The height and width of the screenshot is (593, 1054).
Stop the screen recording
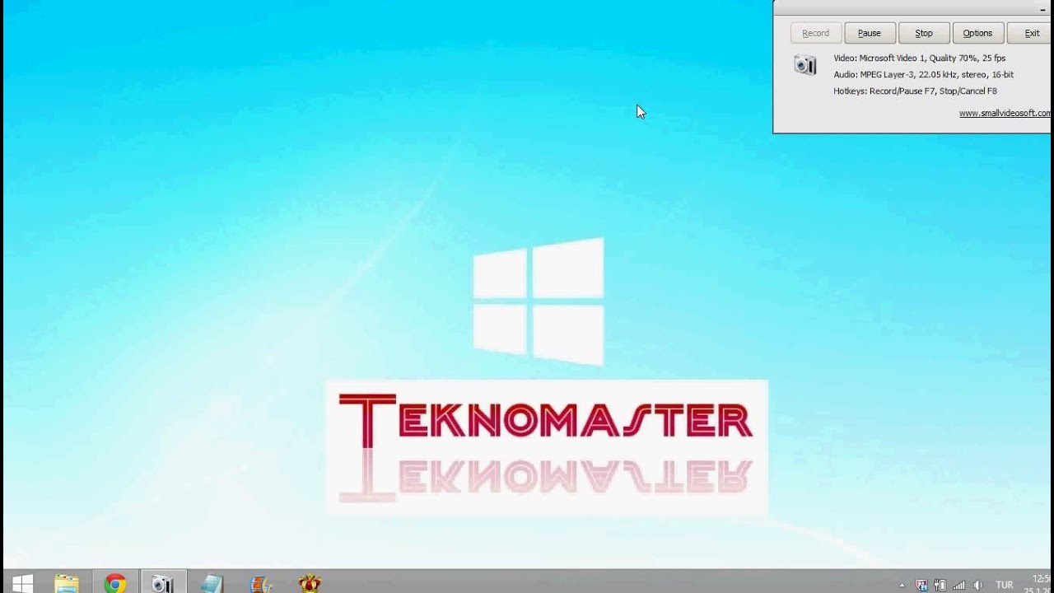click(924, 33)
